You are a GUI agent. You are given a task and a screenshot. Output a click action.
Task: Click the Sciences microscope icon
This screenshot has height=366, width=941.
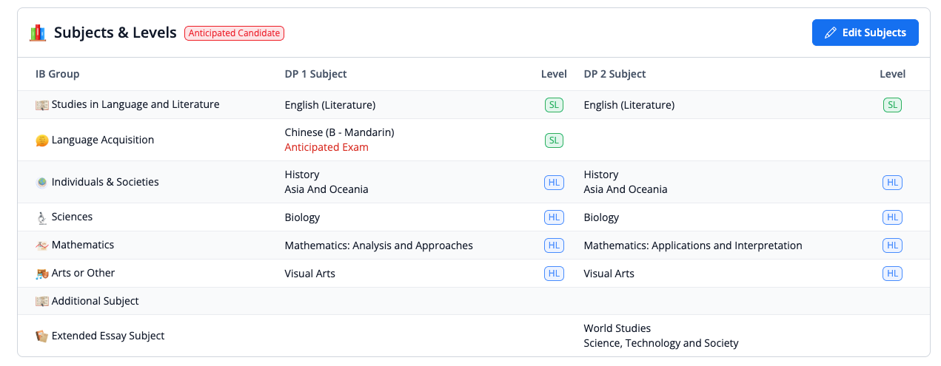click(x=42, y=217)
